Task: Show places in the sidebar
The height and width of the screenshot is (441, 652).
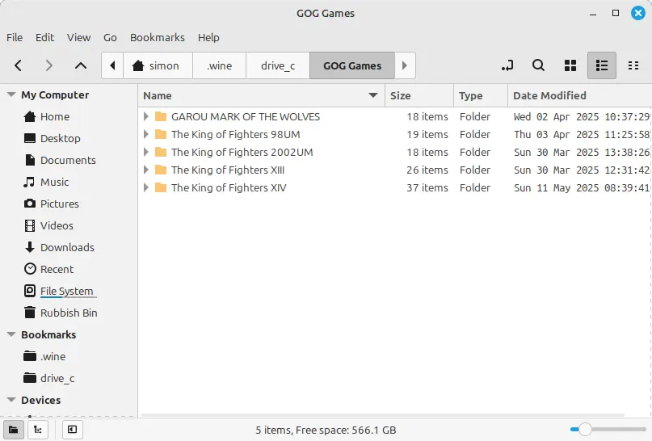Action: (x=13, y=430)
